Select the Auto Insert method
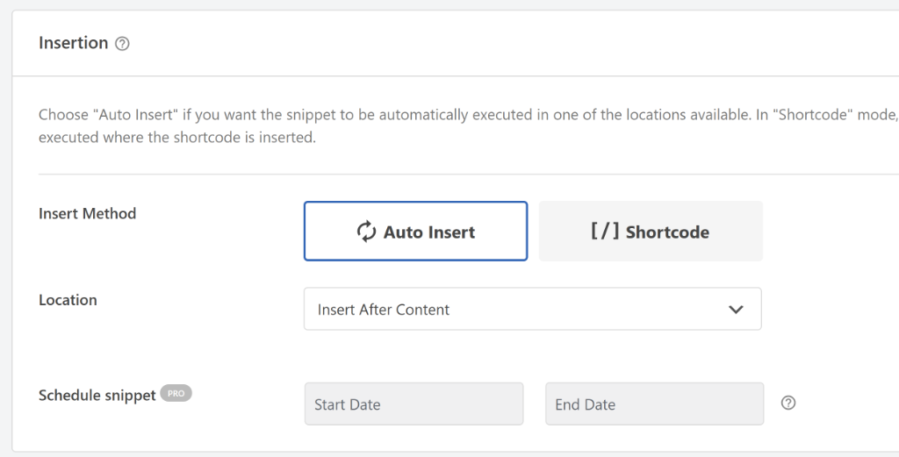 click(x=415, y=231)
